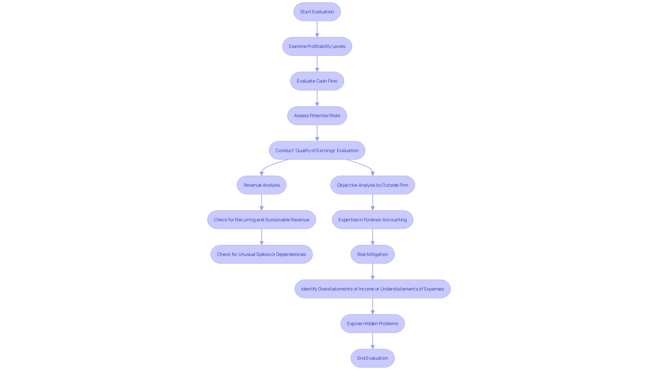Screen dimensions: 658x370
Task: Select the Examine Profitability Levels node
Action: (317, 46)
